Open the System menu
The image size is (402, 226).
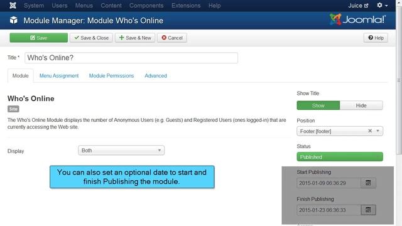click(34, 6)
